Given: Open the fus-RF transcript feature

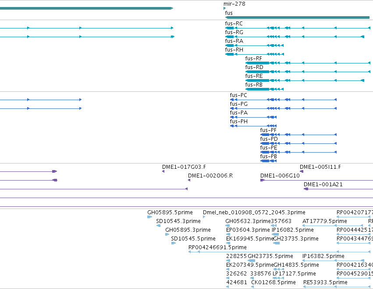Looking at the screenshot, I should pyautogui.click(x=308, y=63).
